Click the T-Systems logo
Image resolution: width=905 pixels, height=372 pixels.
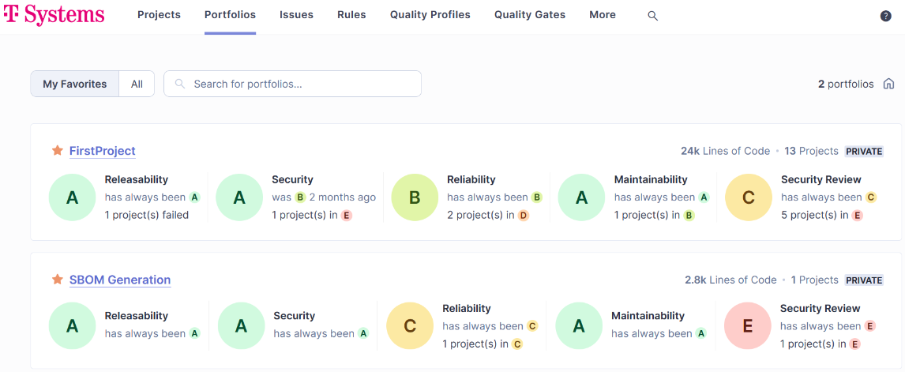pyautogui.click(x=54, y=15)
